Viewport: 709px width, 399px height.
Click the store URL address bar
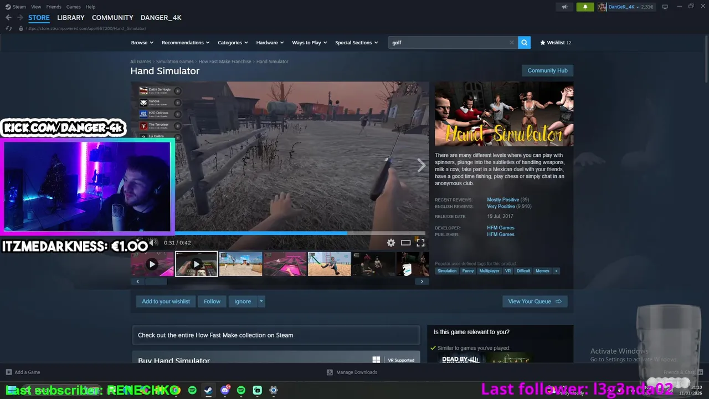pyautogui.click(x=86, y=28)
